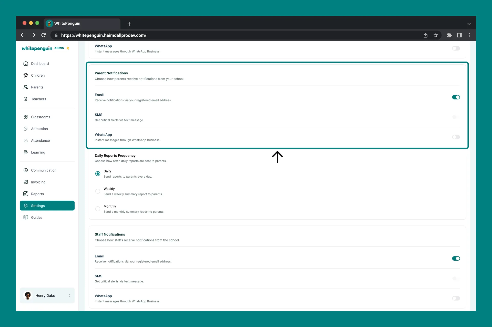This screenshot has width=492, height=327.
Task: Turn off Staff Notifications Email toggle
Action: coord(456,258)
